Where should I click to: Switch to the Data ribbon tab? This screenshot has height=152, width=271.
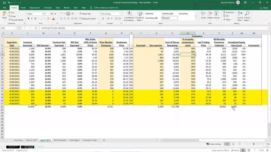(58, 8)
